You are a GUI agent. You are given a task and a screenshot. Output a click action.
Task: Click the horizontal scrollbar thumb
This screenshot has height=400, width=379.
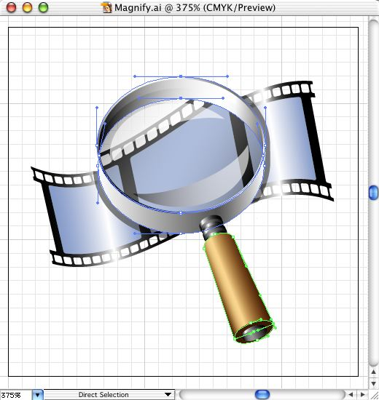(262, 394)
